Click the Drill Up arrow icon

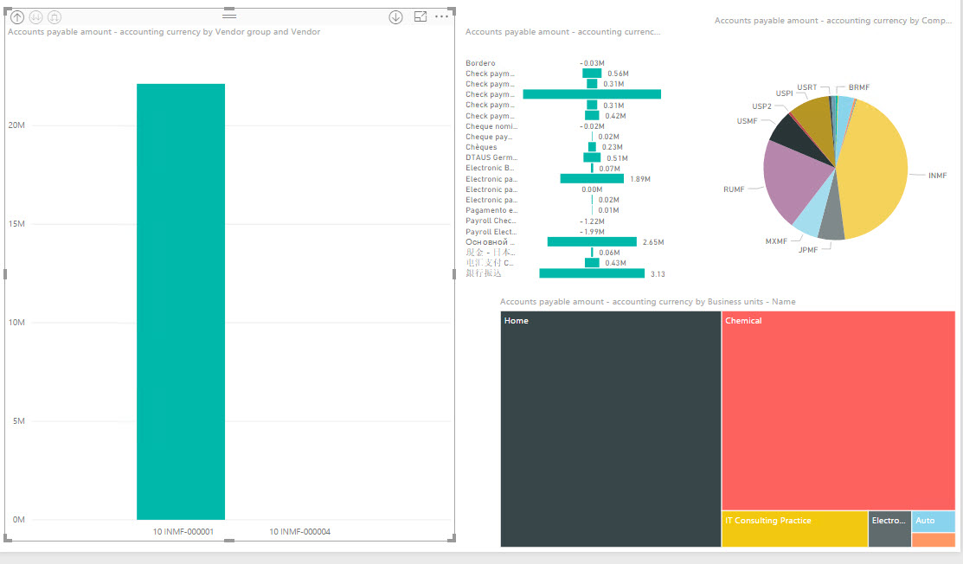pyautogui.click(x=17, y=16)
